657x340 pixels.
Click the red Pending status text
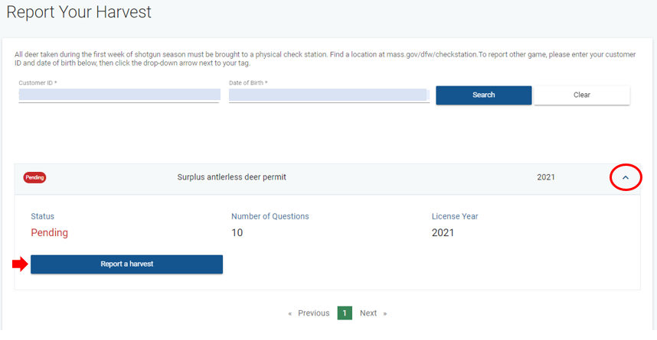49,232
